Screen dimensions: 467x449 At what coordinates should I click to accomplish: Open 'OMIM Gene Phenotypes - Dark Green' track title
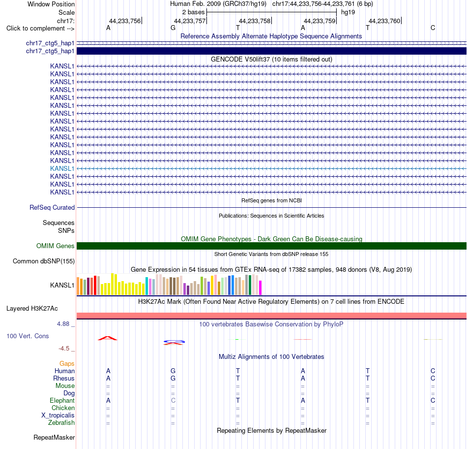click(x=271, y=239)
